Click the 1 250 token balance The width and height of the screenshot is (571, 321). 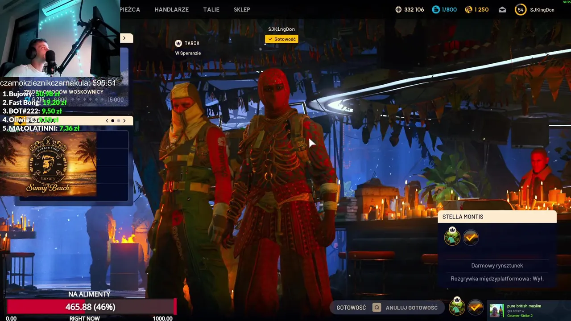[481, 9]
